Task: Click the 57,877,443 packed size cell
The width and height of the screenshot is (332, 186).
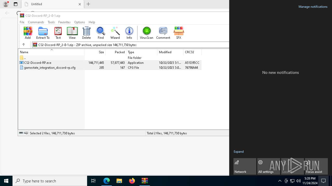Action: coord(117,63)
